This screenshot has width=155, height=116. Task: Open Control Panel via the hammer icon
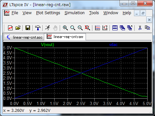(x=38, y=28)
